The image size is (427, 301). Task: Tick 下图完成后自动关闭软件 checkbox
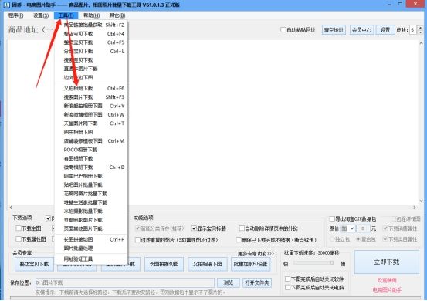click(x=287, y=279)
